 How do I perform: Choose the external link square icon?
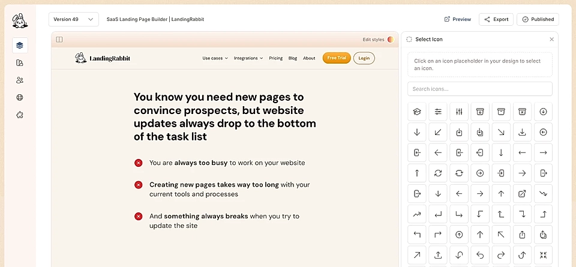(522, 194)
